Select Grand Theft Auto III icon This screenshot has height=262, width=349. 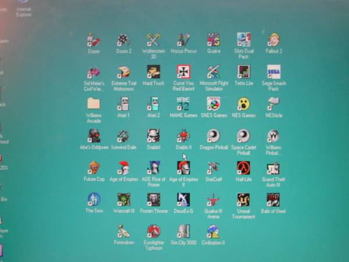coord(273,168)
